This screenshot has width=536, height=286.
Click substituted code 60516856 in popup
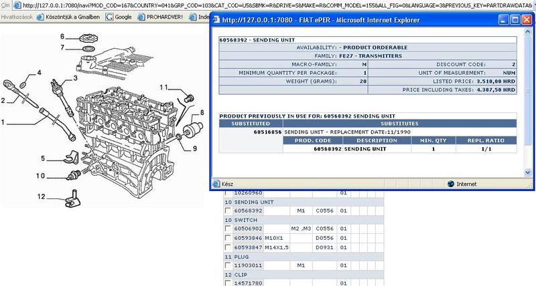tap(267, 132)
